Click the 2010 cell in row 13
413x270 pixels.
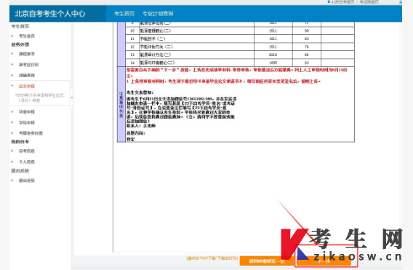tap(273, 55)
